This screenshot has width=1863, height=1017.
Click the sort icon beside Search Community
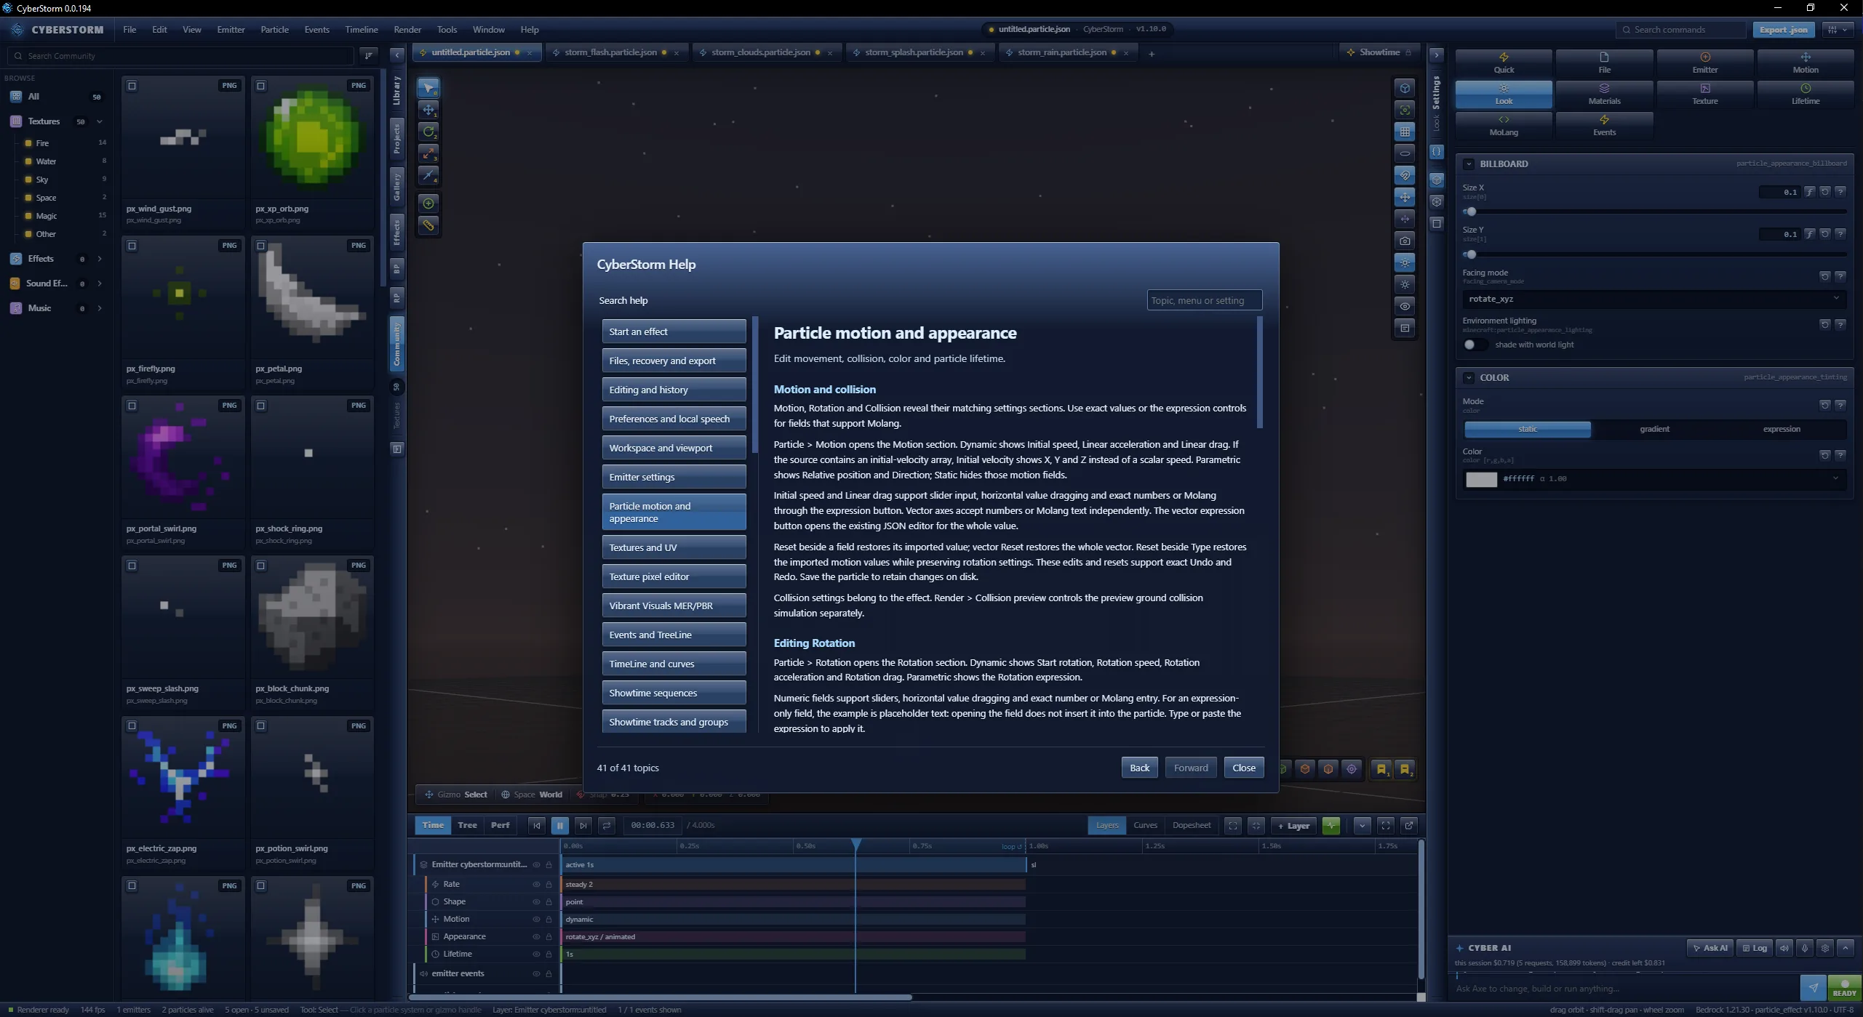coord(369,55)
